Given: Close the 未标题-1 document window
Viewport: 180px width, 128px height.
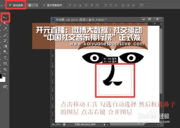Looking at the screenshot, I should click(x=157, y=19).
